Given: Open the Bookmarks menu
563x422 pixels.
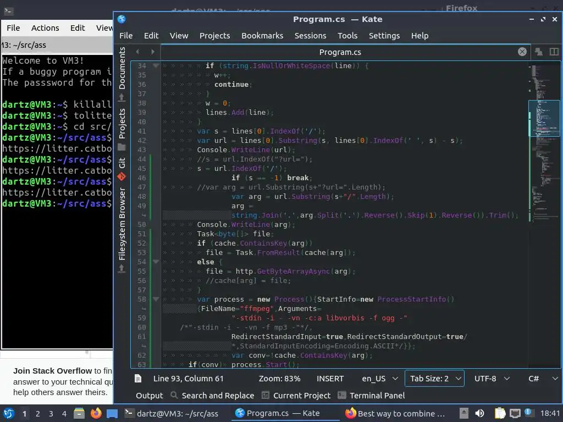Looking at the screenshot, I should coord(262,36).
